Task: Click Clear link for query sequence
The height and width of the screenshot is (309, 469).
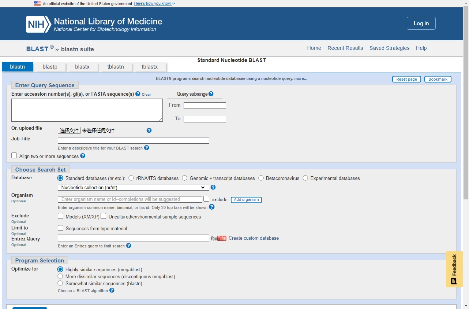Action: point(146,95)
